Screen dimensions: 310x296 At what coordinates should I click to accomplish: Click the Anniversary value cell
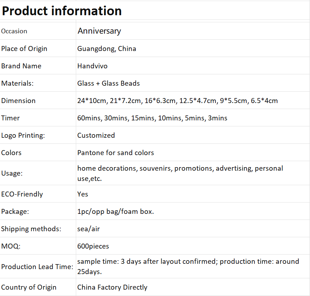tap(193, 31)
